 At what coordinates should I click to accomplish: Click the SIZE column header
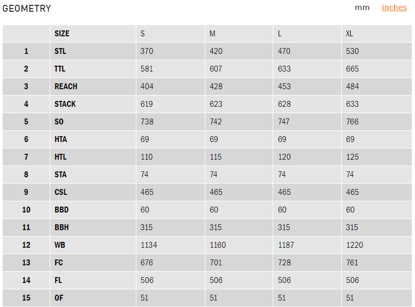coord(62,34)
